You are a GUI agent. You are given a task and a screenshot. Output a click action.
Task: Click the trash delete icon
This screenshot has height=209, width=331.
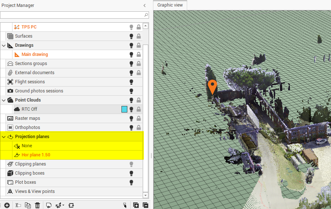[37, 205]
